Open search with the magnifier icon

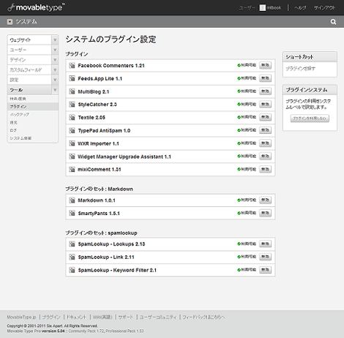click(333, 22)
